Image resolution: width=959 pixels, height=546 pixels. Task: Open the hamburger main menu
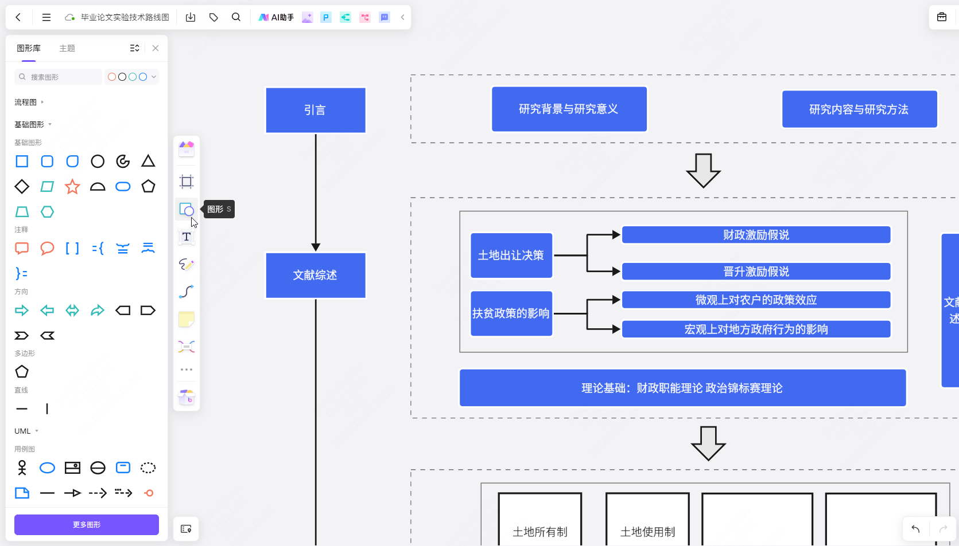pos(46,17)
